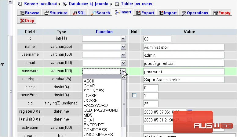Click the sendEmail value field

[x=151, y=96]
